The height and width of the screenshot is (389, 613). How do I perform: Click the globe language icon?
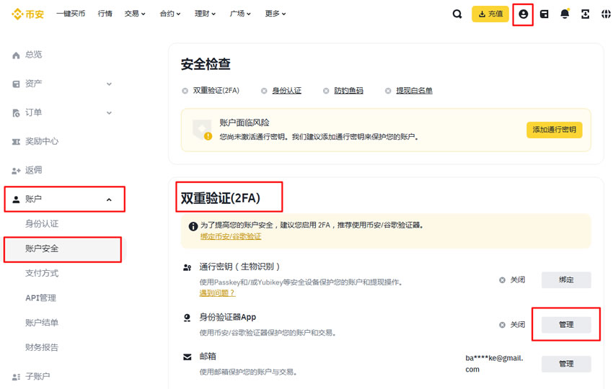(606, 14)
